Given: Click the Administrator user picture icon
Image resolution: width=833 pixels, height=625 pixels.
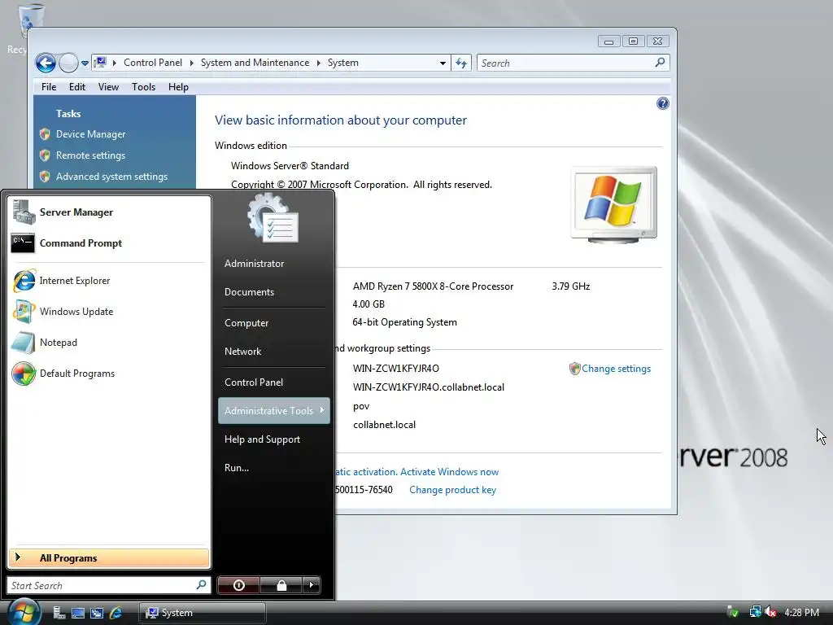Looking at the screenshot, I should tap(273, 218).
